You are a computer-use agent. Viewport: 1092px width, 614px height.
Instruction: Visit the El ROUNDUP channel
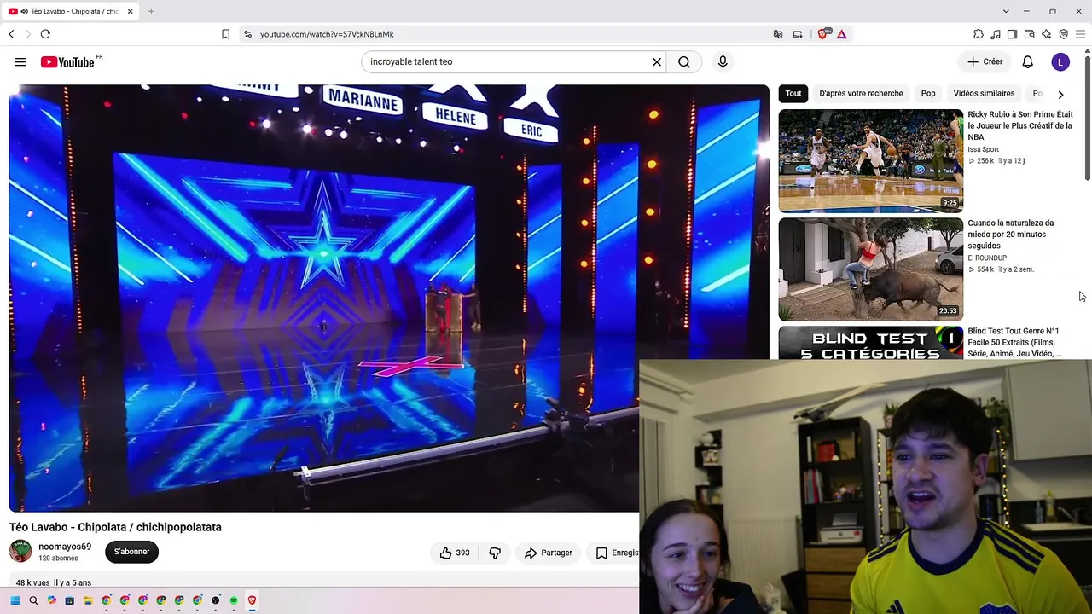[x=987, y=258]
